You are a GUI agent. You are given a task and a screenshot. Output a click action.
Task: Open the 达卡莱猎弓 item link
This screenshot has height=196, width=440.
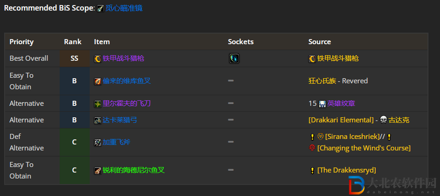(120, 120)
